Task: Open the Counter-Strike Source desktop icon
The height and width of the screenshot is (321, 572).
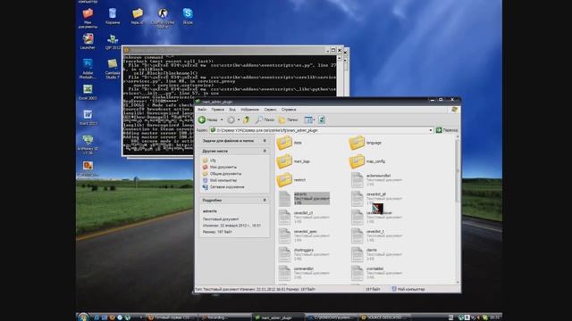Action: point(163,18)
